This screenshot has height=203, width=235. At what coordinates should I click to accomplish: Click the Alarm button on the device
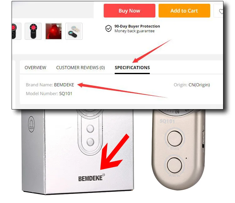175,165
